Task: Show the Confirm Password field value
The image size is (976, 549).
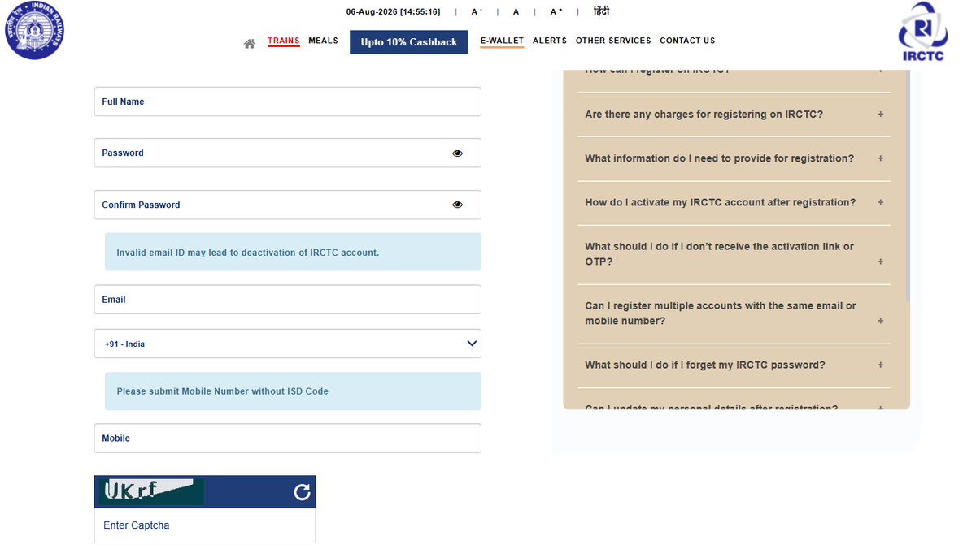Action: 457,205
